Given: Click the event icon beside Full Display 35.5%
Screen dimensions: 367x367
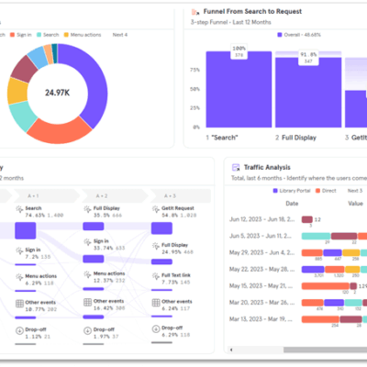Looking at the screenshot, I should click(x=87, y=209).
